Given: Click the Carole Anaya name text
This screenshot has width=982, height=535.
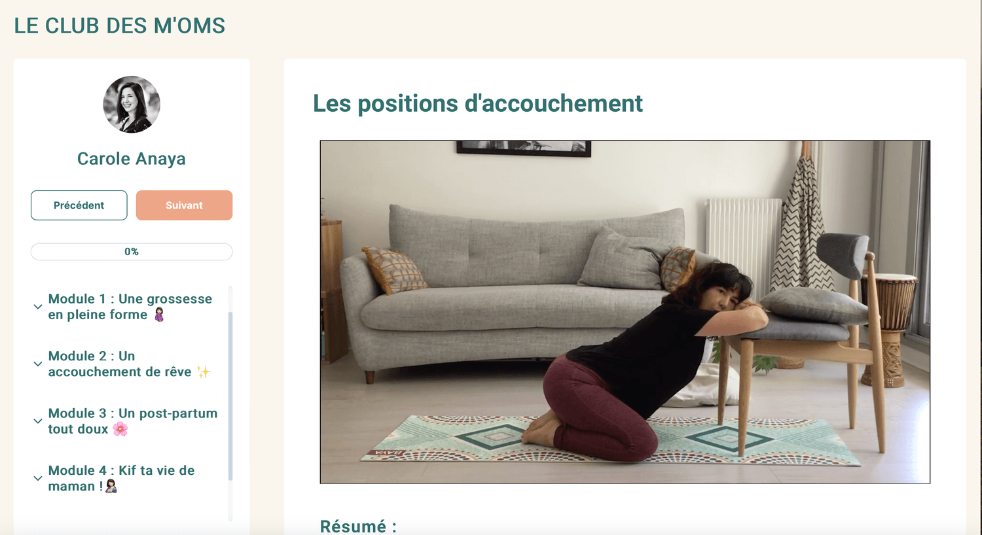Looking at the screenshot, I should coord(132,159).
